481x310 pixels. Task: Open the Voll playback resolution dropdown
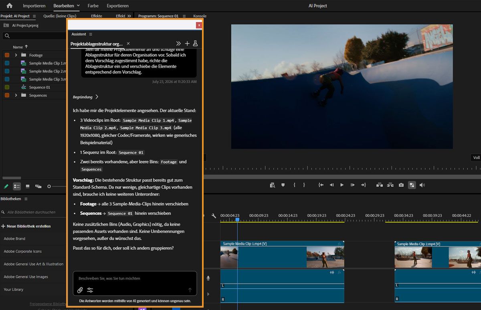pyautogui.click(x=476, y=158)
